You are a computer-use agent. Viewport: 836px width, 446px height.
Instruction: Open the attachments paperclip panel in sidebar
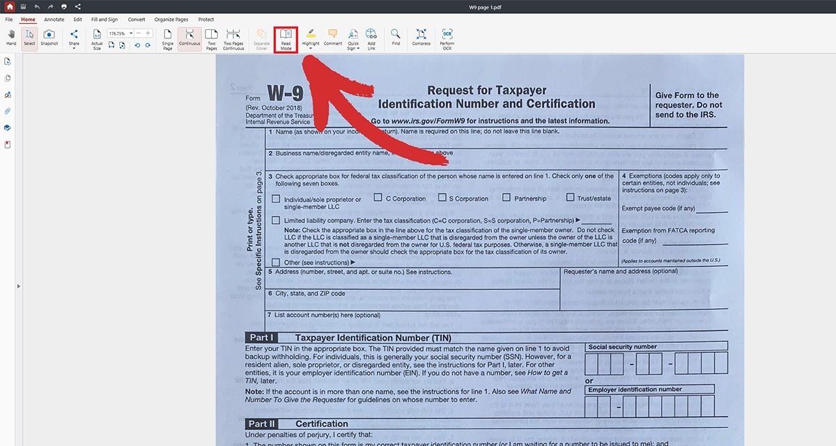pyautogui.click(x=8, y=111)
